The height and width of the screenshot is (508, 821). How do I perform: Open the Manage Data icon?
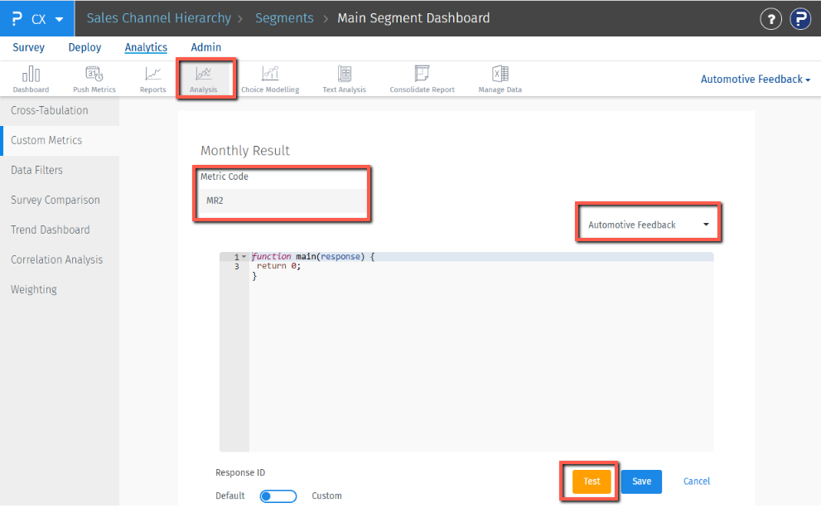click(500, 79)
